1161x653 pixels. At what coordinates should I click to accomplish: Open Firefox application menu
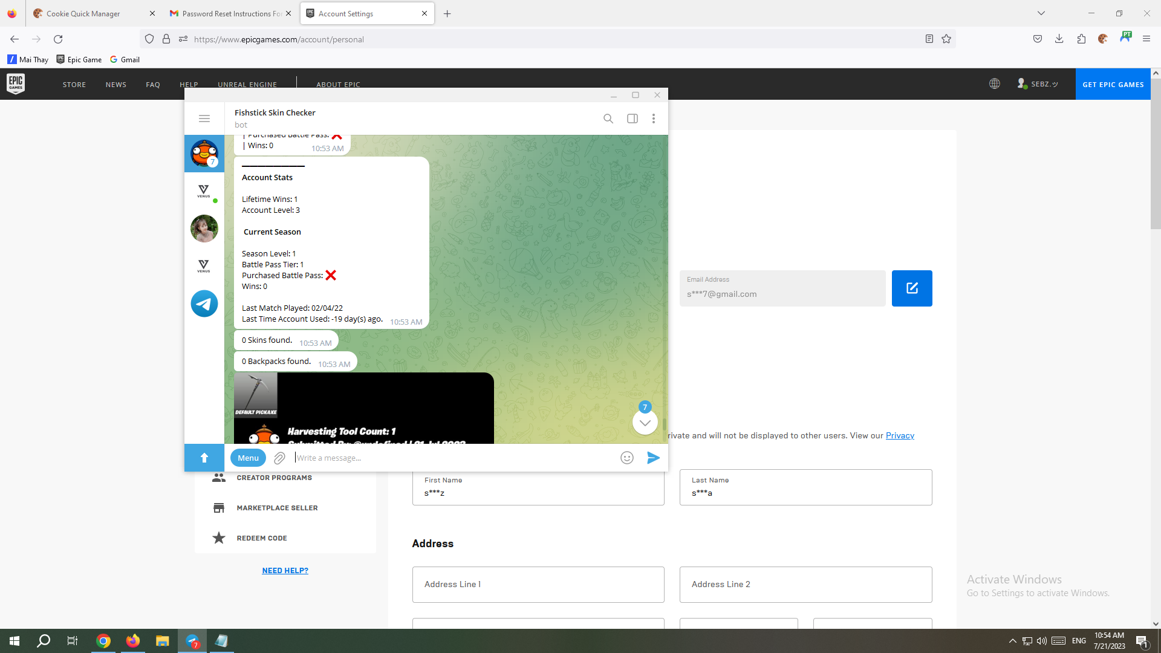[x=1146, y=39]
